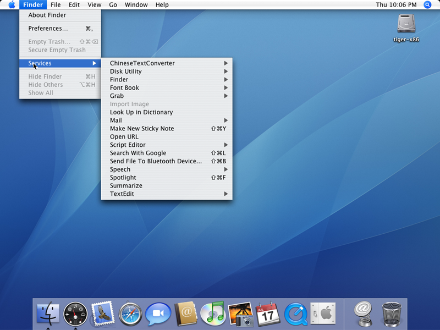Click the iTunes Dock icon
The image size is (440, 330).
[x=213, y=314]
